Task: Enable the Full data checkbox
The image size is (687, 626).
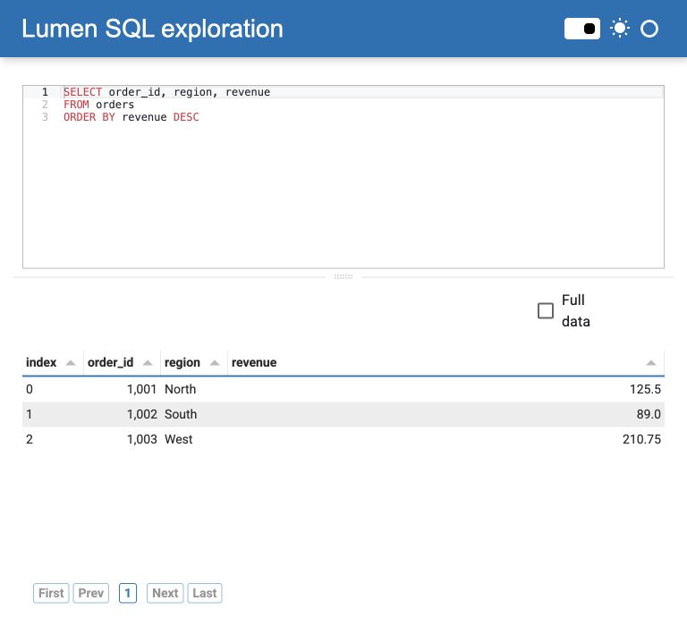Action: (546, 310)
